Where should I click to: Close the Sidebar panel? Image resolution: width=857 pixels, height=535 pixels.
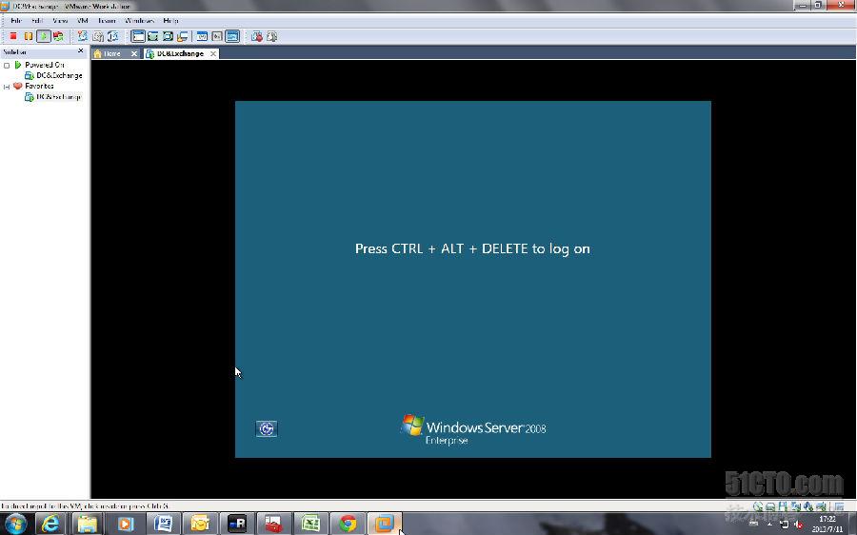click(81, 50)
